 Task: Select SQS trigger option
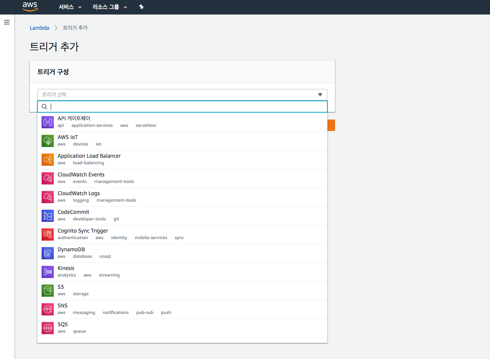(x=182, y=328)
